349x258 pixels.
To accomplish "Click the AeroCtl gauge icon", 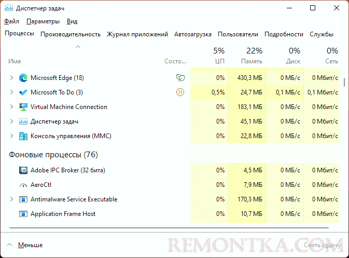I will pyautogui.click(x=23, y=185).
